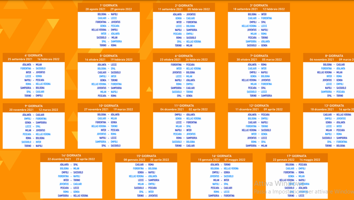This screenshot has width=354, height=200.
Task: Click the 1ª Giornata header
Action: [x=108, y=5]
